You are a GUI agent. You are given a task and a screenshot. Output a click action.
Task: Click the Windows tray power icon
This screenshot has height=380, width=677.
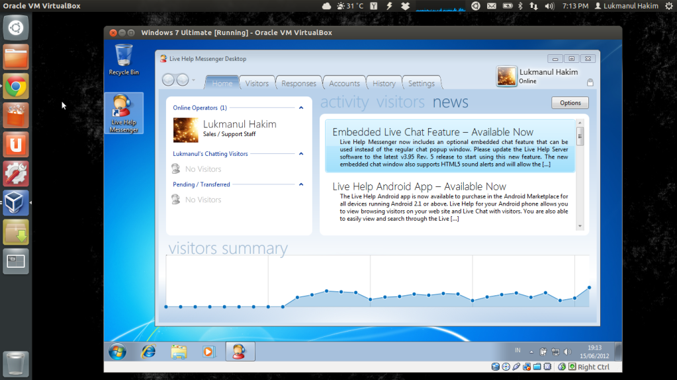tap(543, 352)
